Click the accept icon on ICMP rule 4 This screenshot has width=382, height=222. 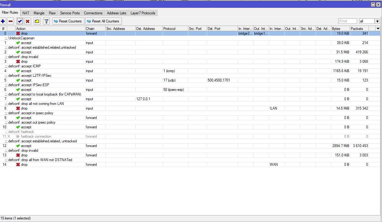click(x=18, y=71)
